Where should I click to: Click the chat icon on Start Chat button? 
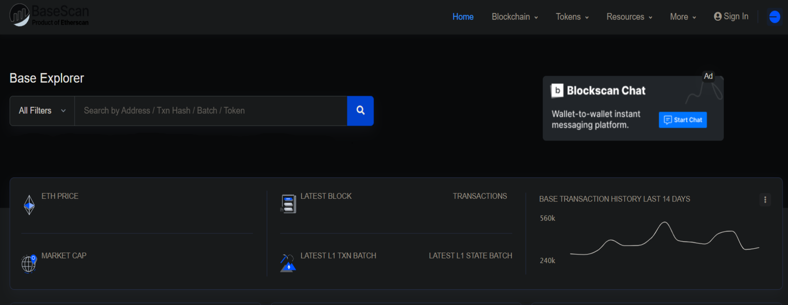tap(668, 120)
